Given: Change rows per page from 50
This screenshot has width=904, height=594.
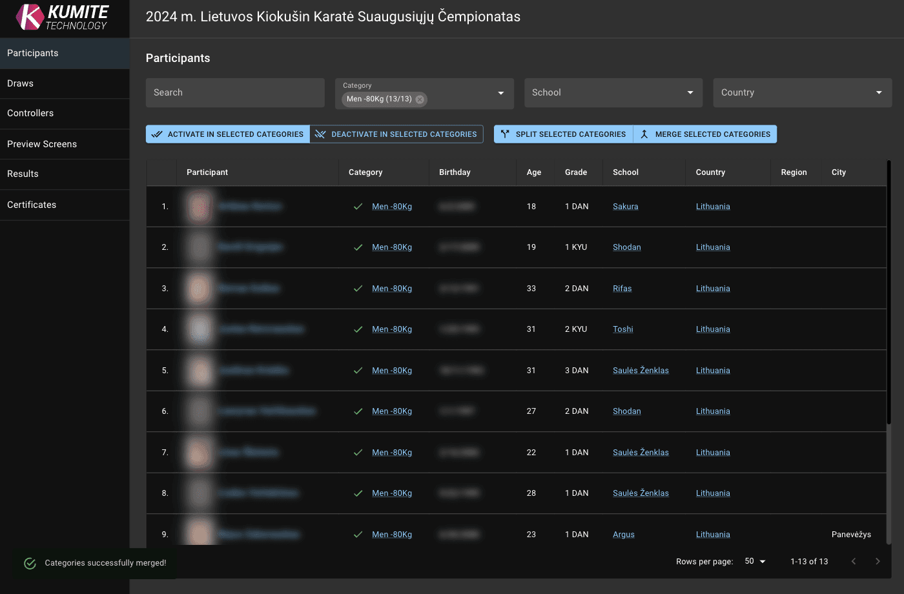Looking at the screenshot, I should point(755,561).
